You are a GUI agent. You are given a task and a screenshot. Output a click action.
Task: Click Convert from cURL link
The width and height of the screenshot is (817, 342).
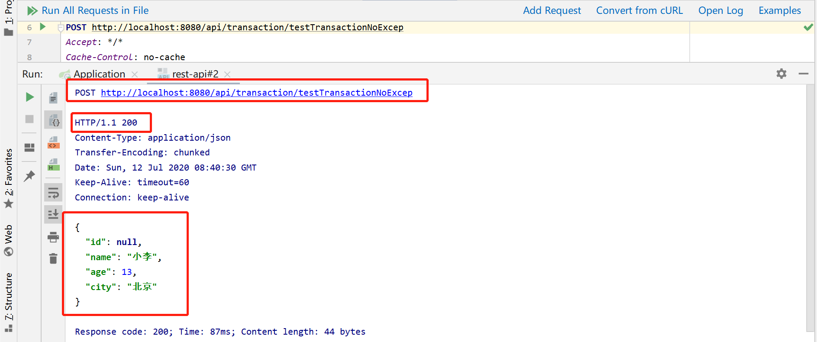pyautogui.click(x=639, y=10)
